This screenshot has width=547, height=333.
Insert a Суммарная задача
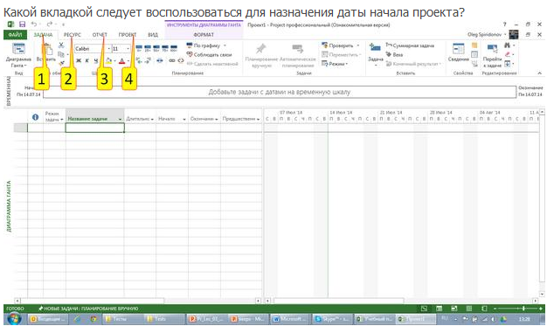pyautogui.click(x=410, y=45)
